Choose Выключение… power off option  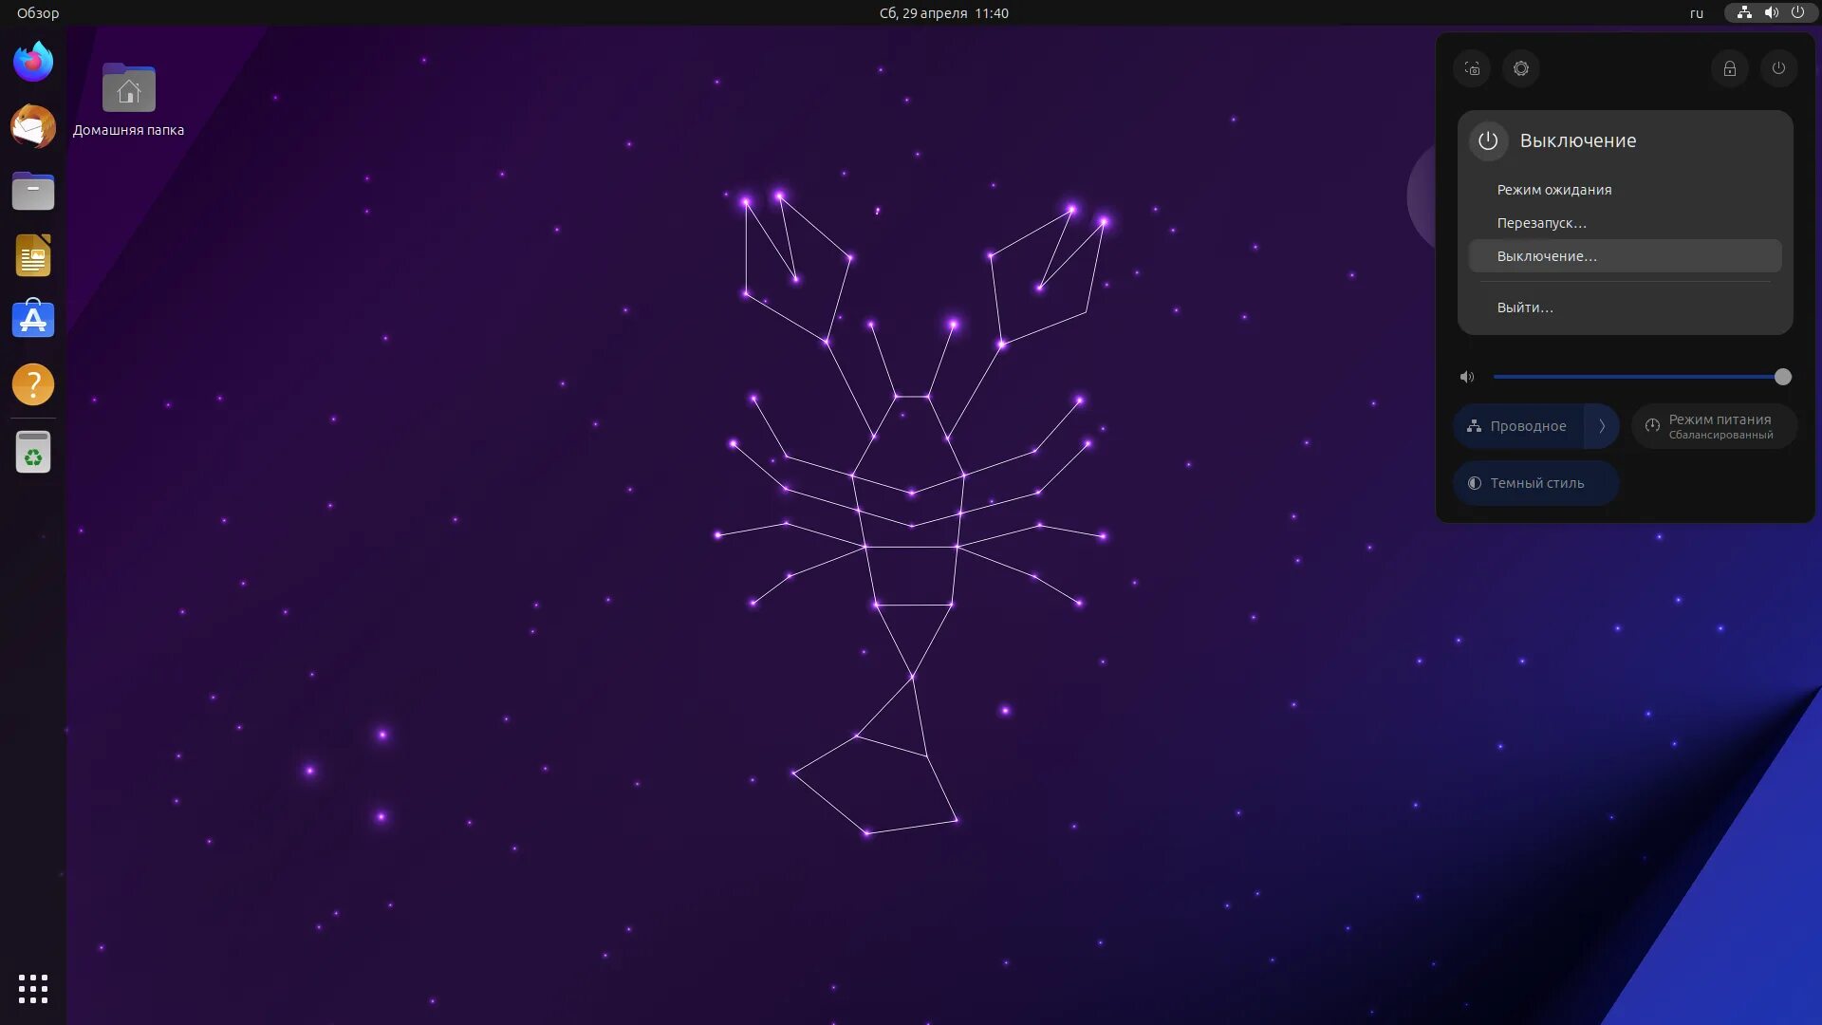(x=1625, y=256)
